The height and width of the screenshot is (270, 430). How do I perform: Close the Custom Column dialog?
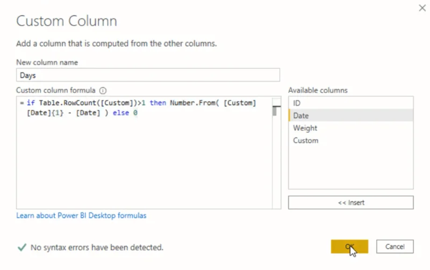[x=422, y=8]
